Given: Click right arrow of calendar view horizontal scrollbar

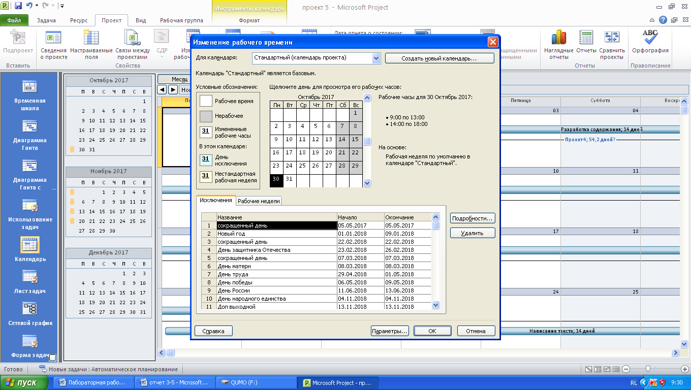Looking at the screenshot, I should [676, 352].
